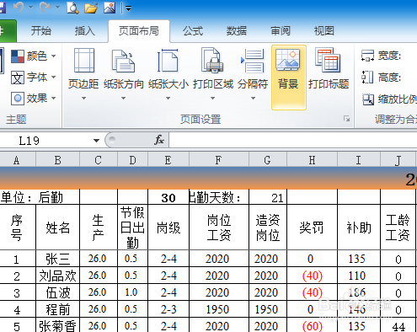Image resolution: width=417 pixels, height=332 pixels.
Task: Click cell with 出勤天数 label
Action: (219, 197)
